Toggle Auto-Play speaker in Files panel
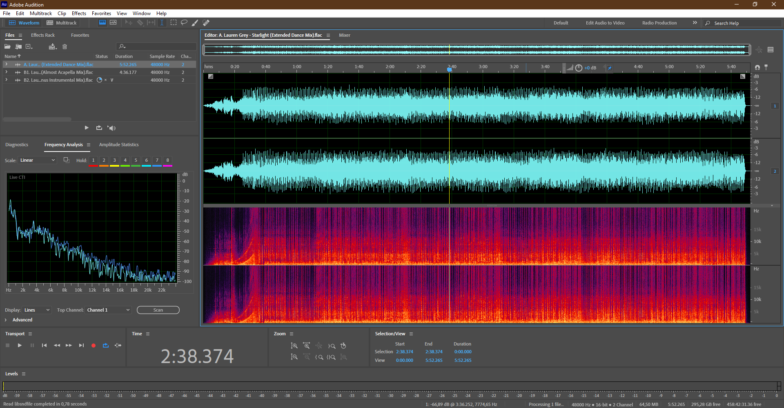Screen dimensions: 784x408 [111, 128]
